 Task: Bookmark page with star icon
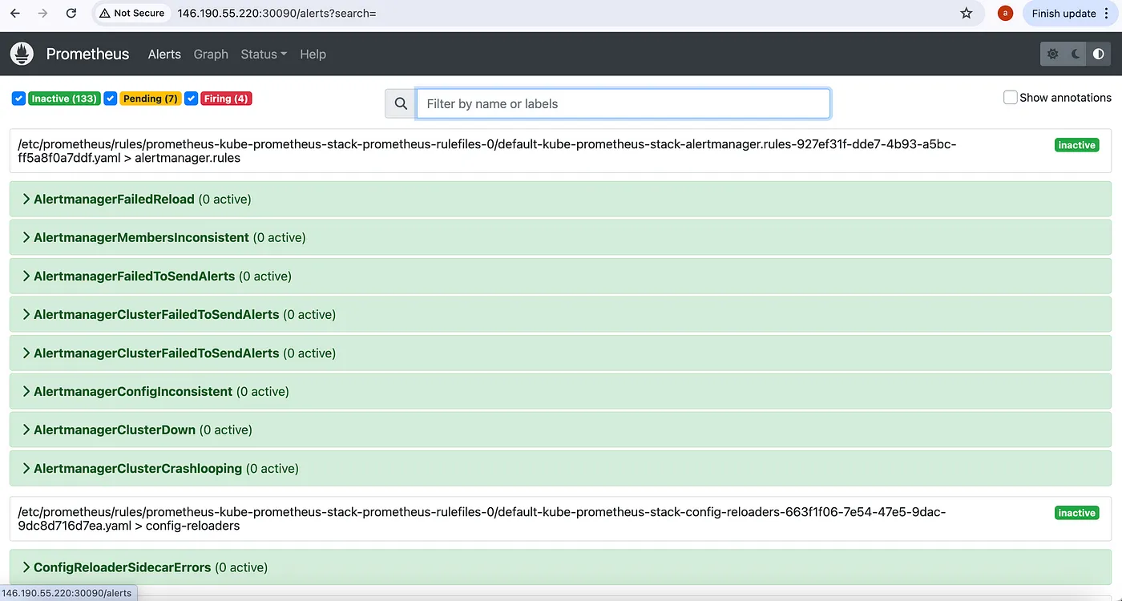[x=967, y=13]
